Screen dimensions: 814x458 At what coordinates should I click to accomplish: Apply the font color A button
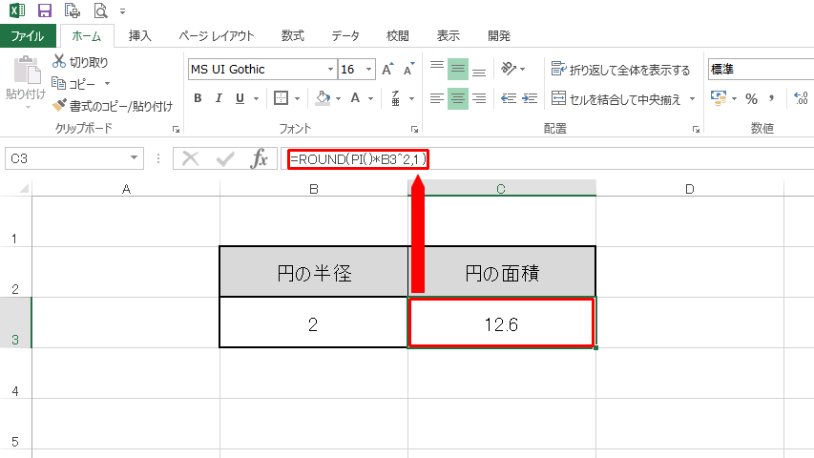[x=356, y=98]
